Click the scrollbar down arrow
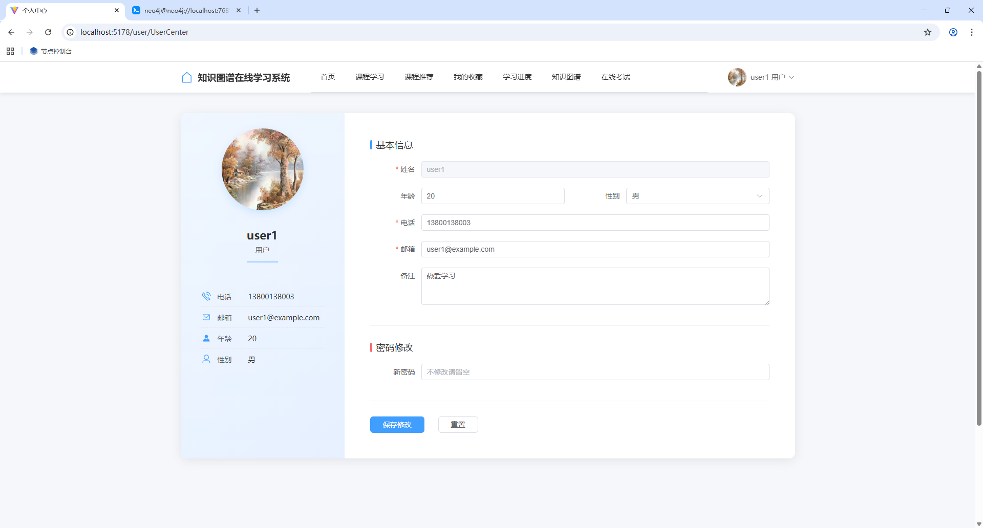The width and height of the screenshot is (983, 528). click(979, 524)
